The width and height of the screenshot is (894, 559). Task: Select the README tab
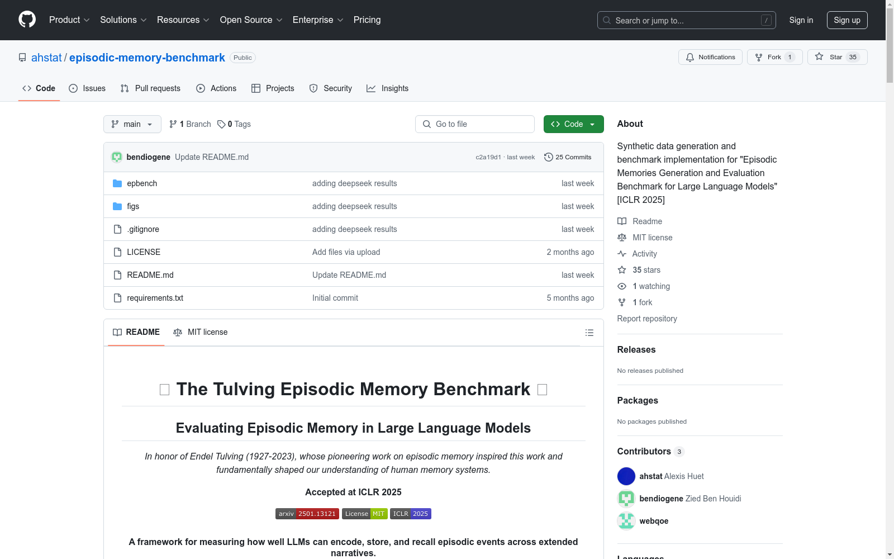pos(136,332)
